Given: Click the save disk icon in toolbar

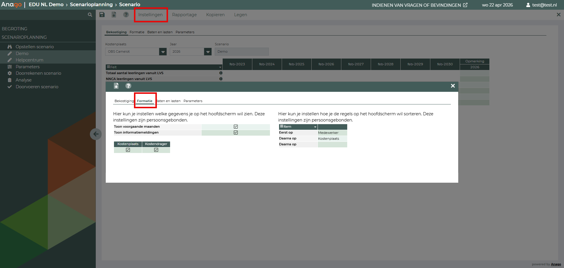Looking at the screenshot, I should pos(102,15).
